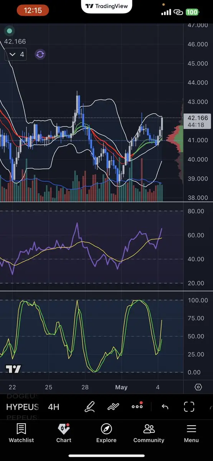Tap the 4 date label on time axis
Image resolution: width=213 pixels, height=461 pixels.
click(158, 387)
